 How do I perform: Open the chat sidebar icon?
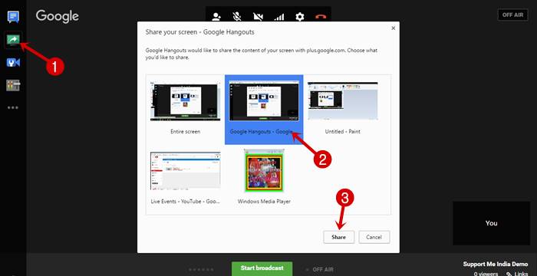pos(13,17)
